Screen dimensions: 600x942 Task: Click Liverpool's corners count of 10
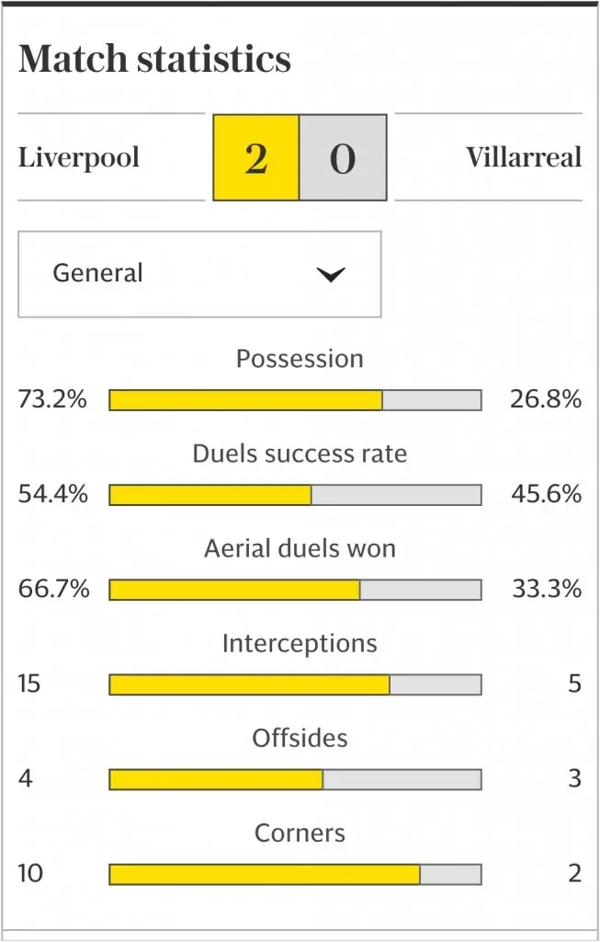[x=30, y=873]
